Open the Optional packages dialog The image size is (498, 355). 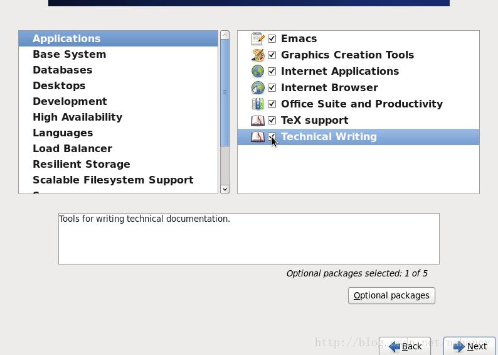(x=391, y=295)
